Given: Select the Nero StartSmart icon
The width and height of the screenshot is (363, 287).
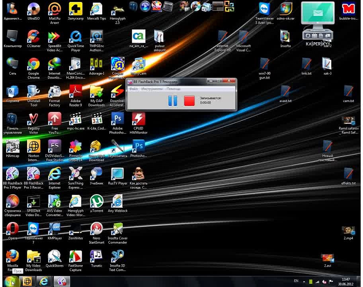Looking at the screenshot, I should point(97,233).
